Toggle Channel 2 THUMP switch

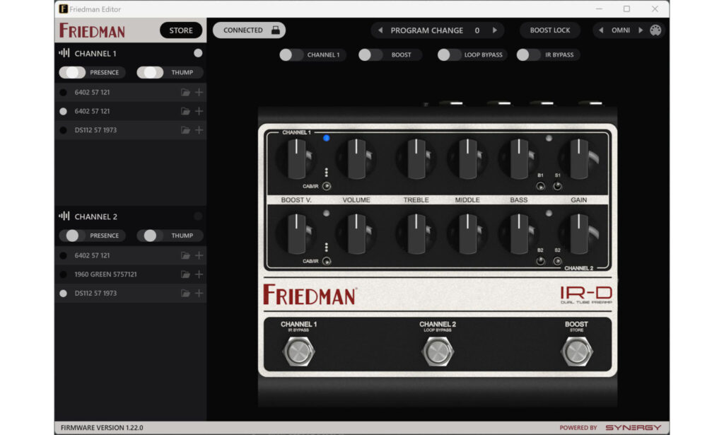[150, 236]
